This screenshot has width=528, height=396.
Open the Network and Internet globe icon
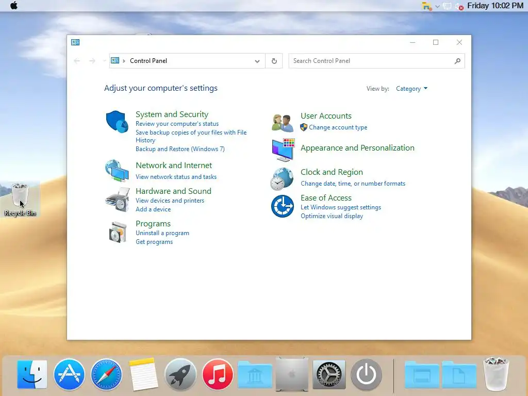[x=117, y=171]
